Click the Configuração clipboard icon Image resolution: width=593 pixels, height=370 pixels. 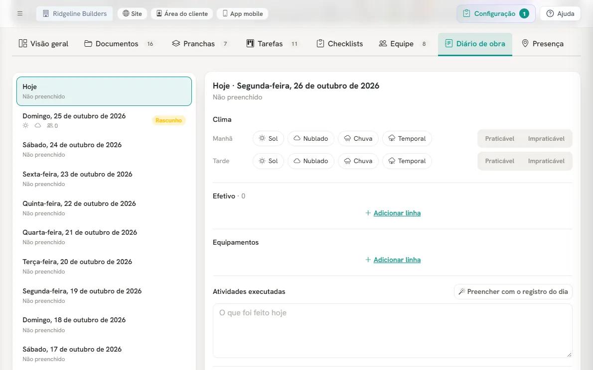tap(467, 13)
